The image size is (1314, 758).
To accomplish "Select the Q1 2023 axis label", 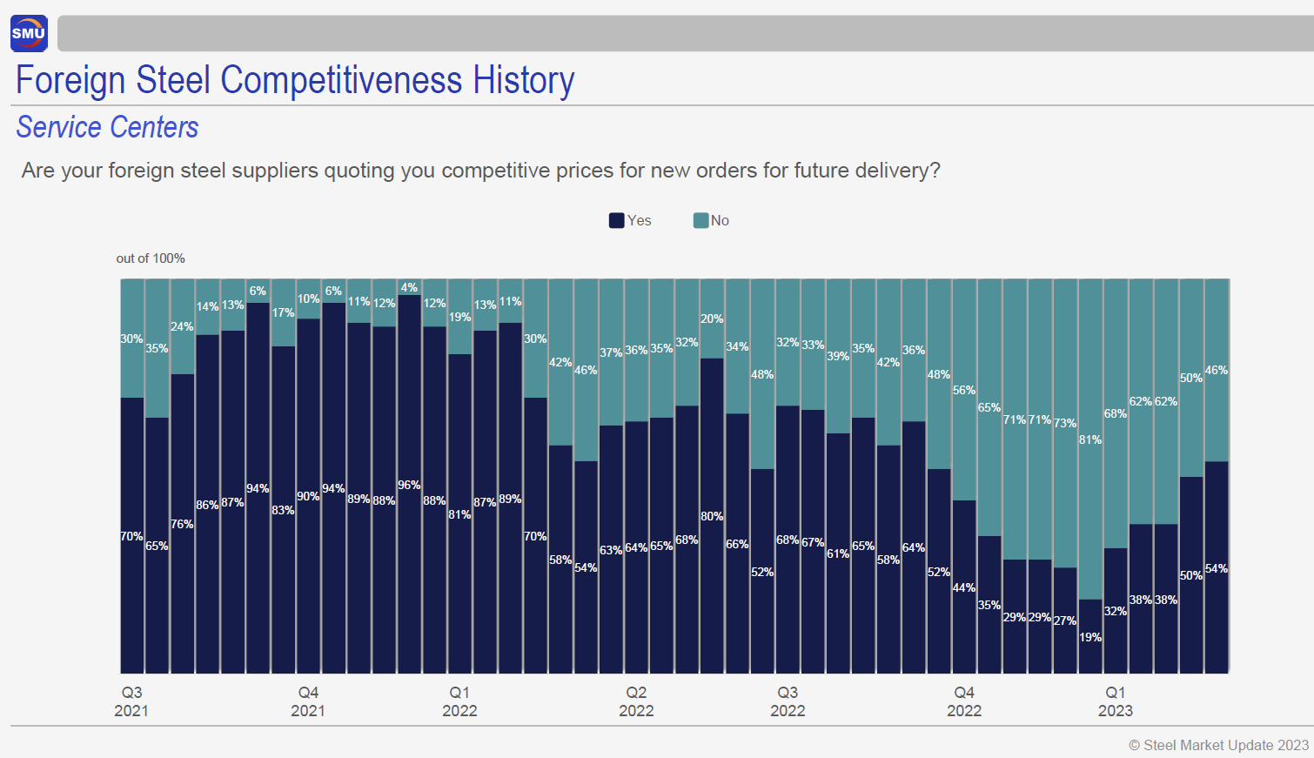I will click(1116, 701).
